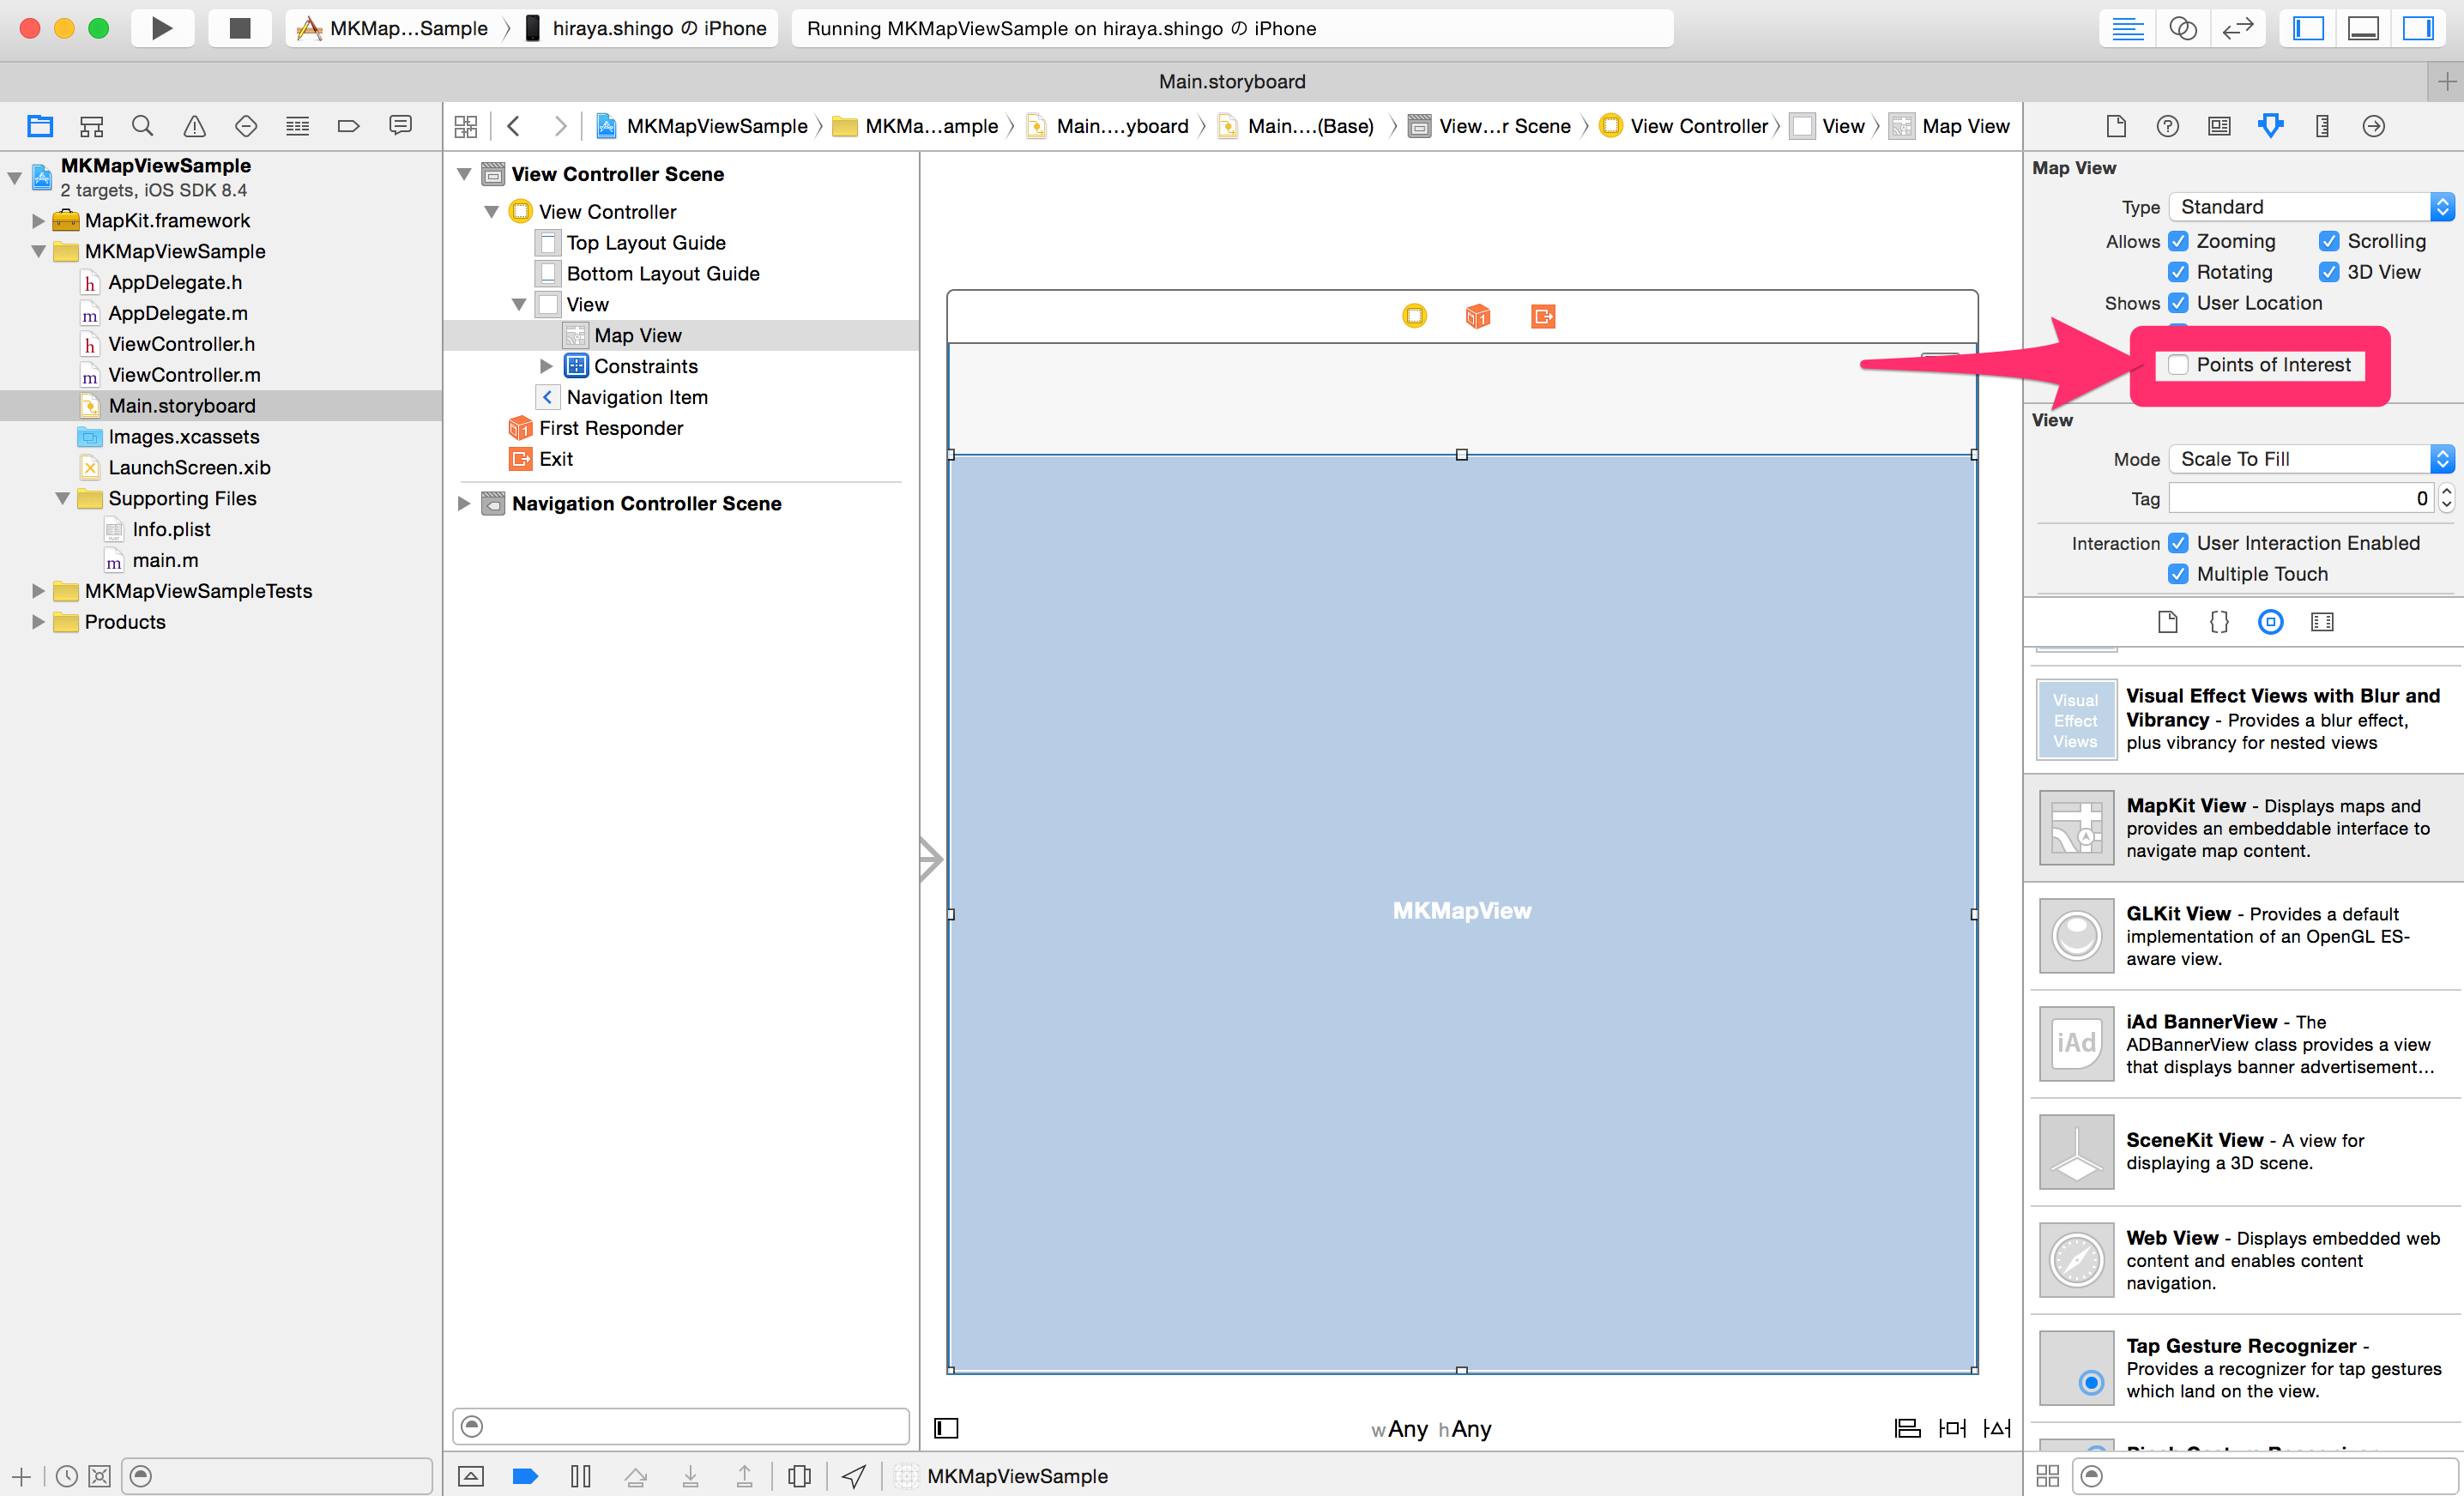Toggle the Utilities pane visibility

tap(2418, 28)
